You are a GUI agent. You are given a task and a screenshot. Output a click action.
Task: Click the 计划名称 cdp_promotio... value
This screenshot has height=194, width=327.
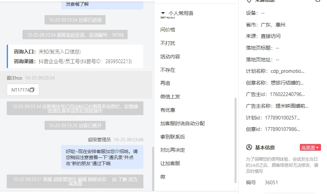click(287, 71)
